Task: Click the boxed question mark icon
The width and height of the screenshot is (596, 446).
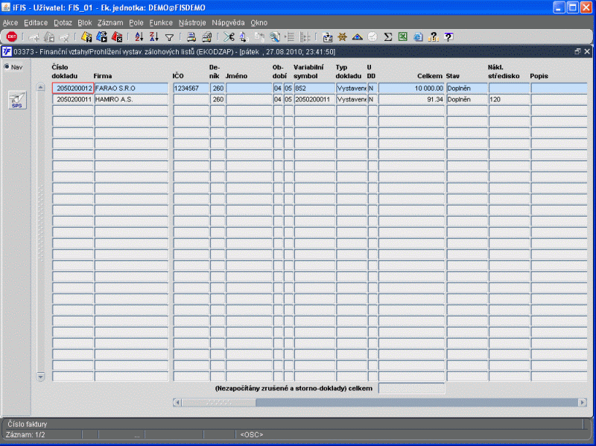Action: click(x=448, y=36)
